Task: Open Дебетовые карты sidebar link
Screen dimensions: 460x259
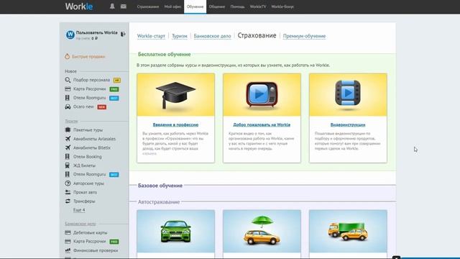Action: (90, 232)
